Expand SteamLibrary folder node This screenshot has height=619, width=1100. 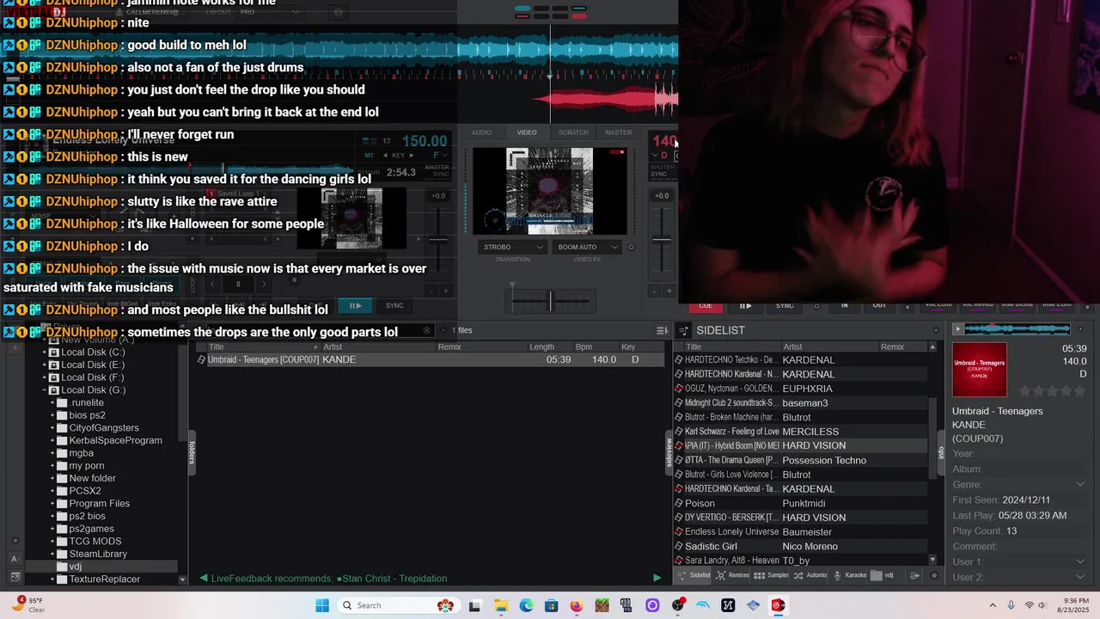point(52,554)
